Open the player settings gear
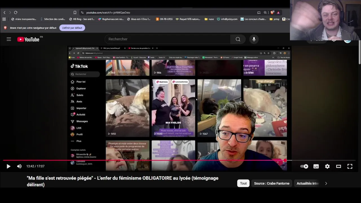The image size is (361, 203). [x=327, y=166]
